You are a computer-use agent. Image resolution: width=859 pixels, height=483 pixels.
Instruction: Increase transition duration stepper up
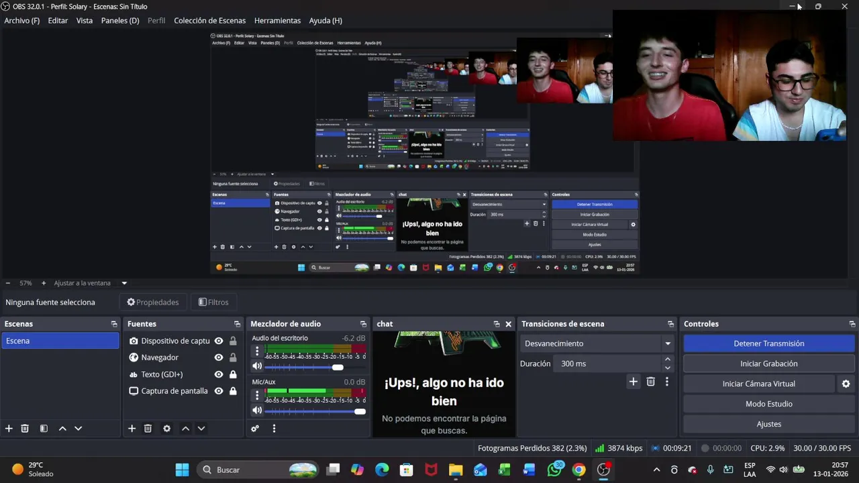coord(667,360)
